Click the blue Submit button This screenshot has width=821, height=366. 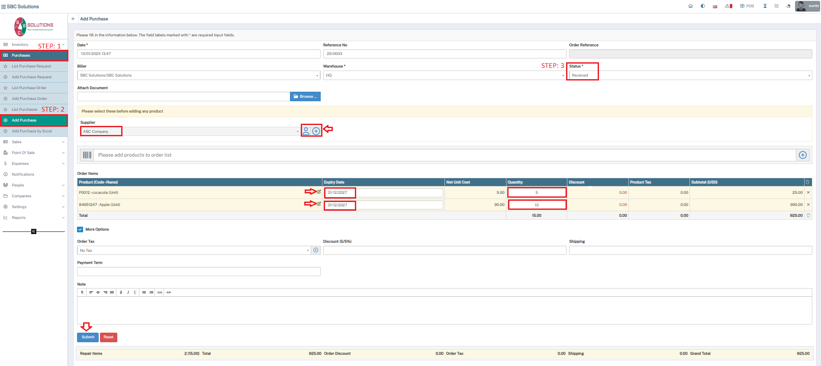point(88,337)
